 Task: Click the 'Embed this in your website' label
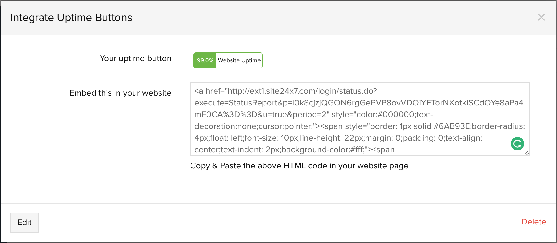point(120,93)
